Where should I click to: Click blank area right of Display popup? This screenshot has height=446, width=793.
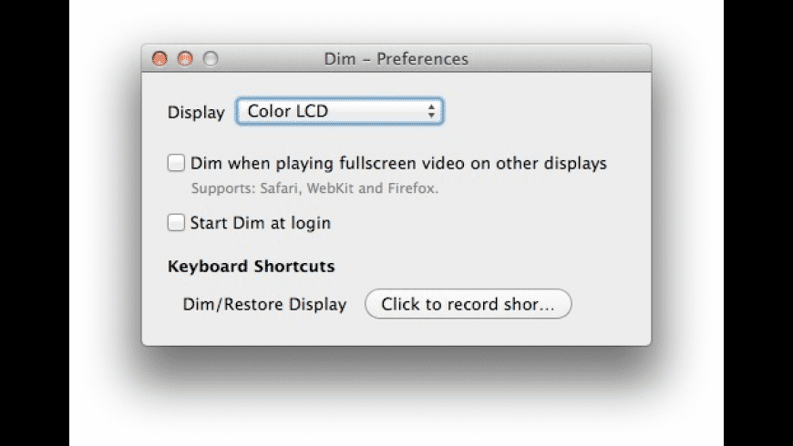tap(547, 112)
